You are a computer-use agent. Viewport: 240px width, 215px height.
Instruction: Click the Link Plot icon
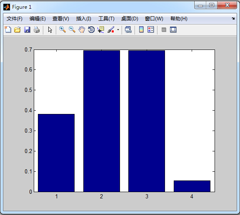tap(128, 30)
